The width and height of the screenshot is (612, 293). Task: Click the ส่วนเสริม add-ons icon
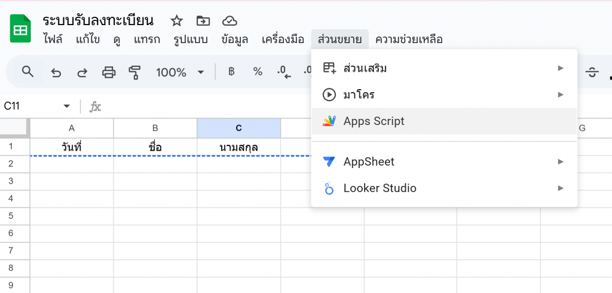(x=329, y=68)
